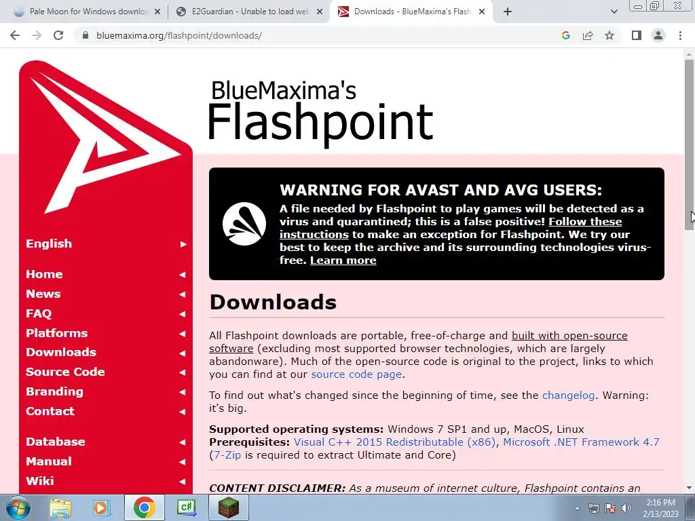
Task: Click the Minecraft block taskbar icon
Action: tap(228, 507)
